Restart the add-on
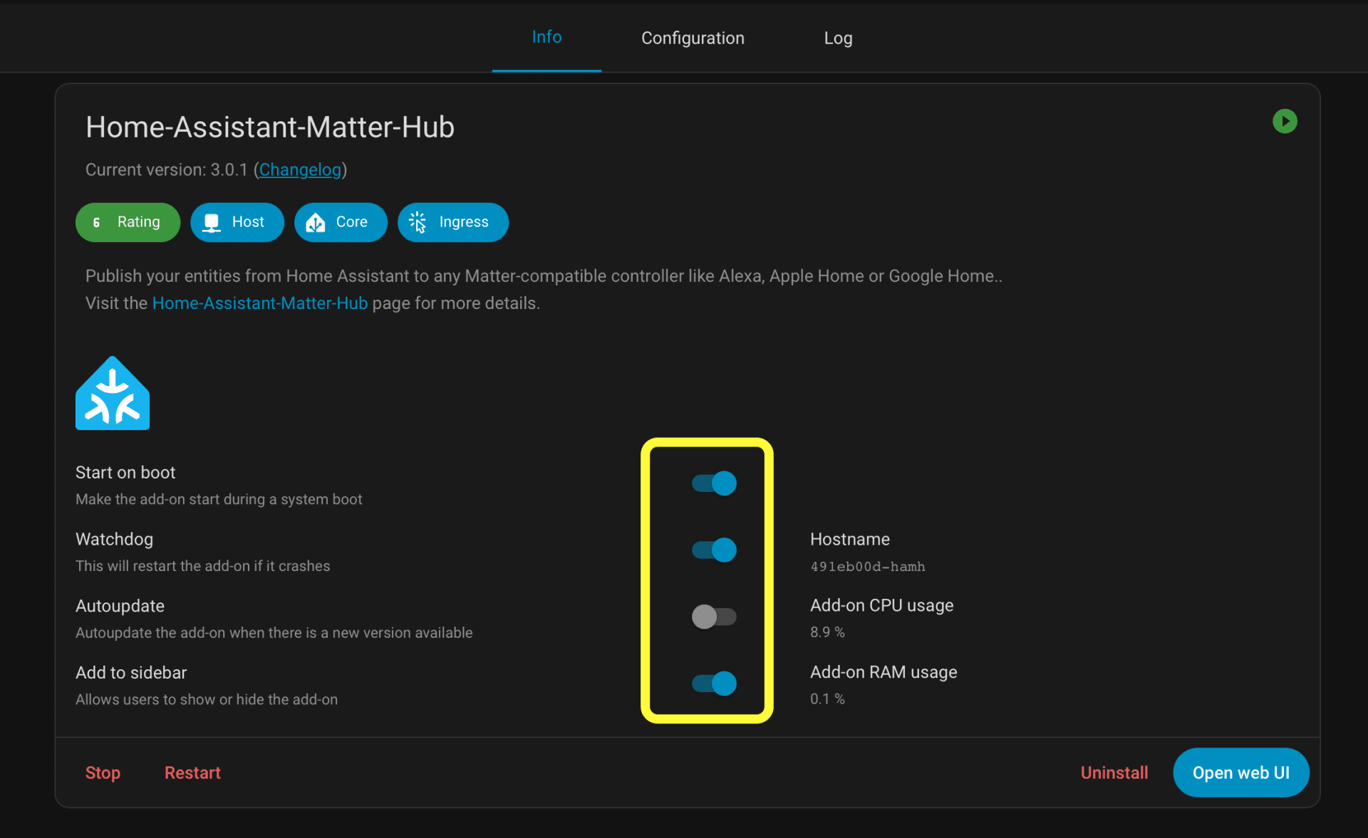 (192, 772)
